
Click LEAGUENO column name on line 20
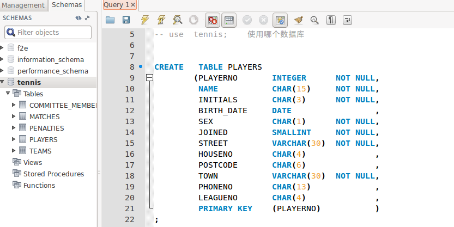218,198
